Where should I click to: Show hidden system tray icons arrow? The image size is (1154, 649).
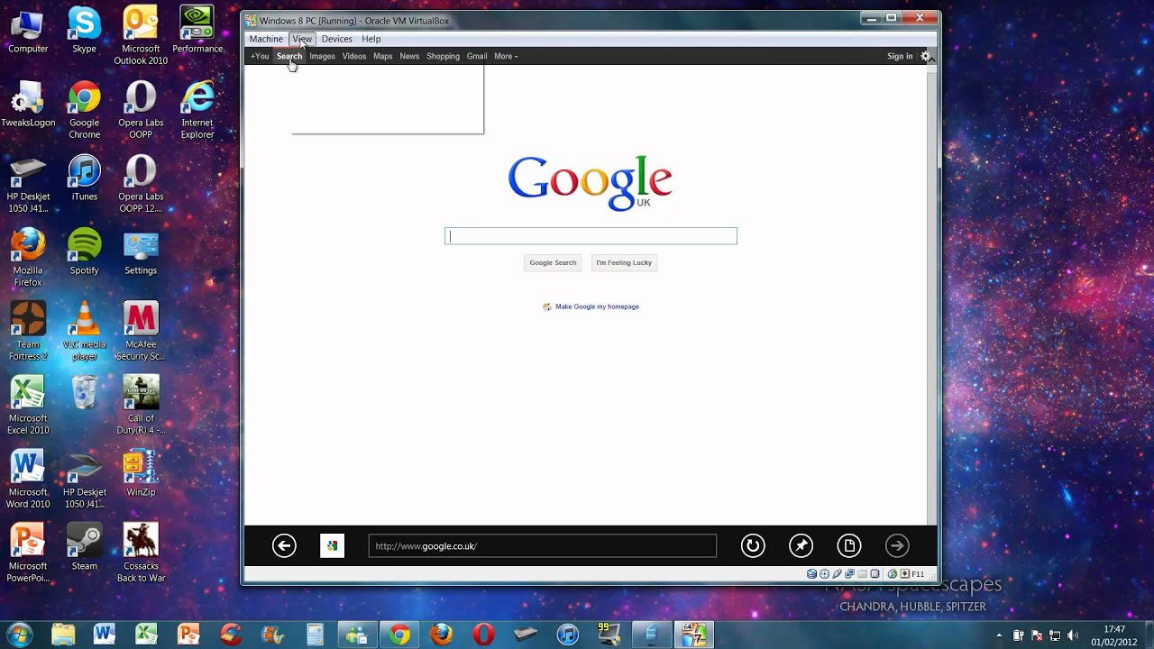pos(999,635)
